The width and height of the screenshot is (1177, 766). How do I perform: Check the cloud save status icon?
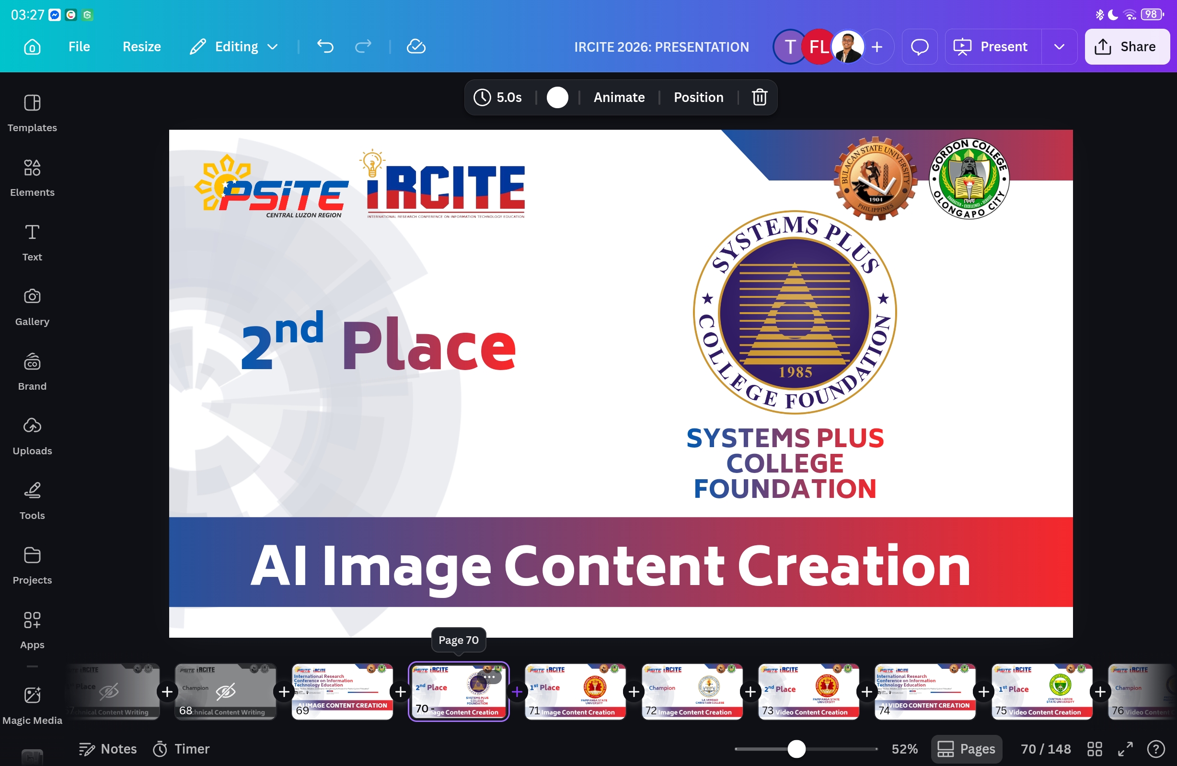[416, 46]
